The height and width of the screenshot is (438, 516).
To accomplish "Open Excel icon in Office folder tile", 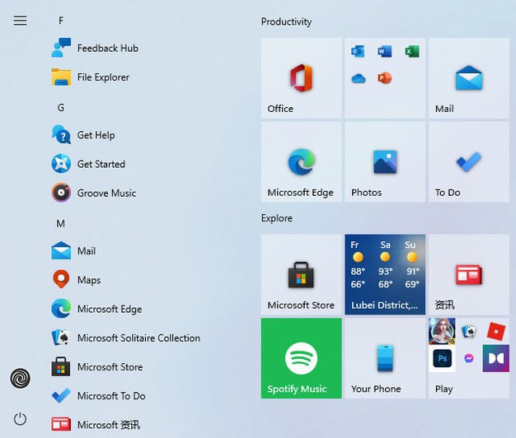I will tap(412, 52).
